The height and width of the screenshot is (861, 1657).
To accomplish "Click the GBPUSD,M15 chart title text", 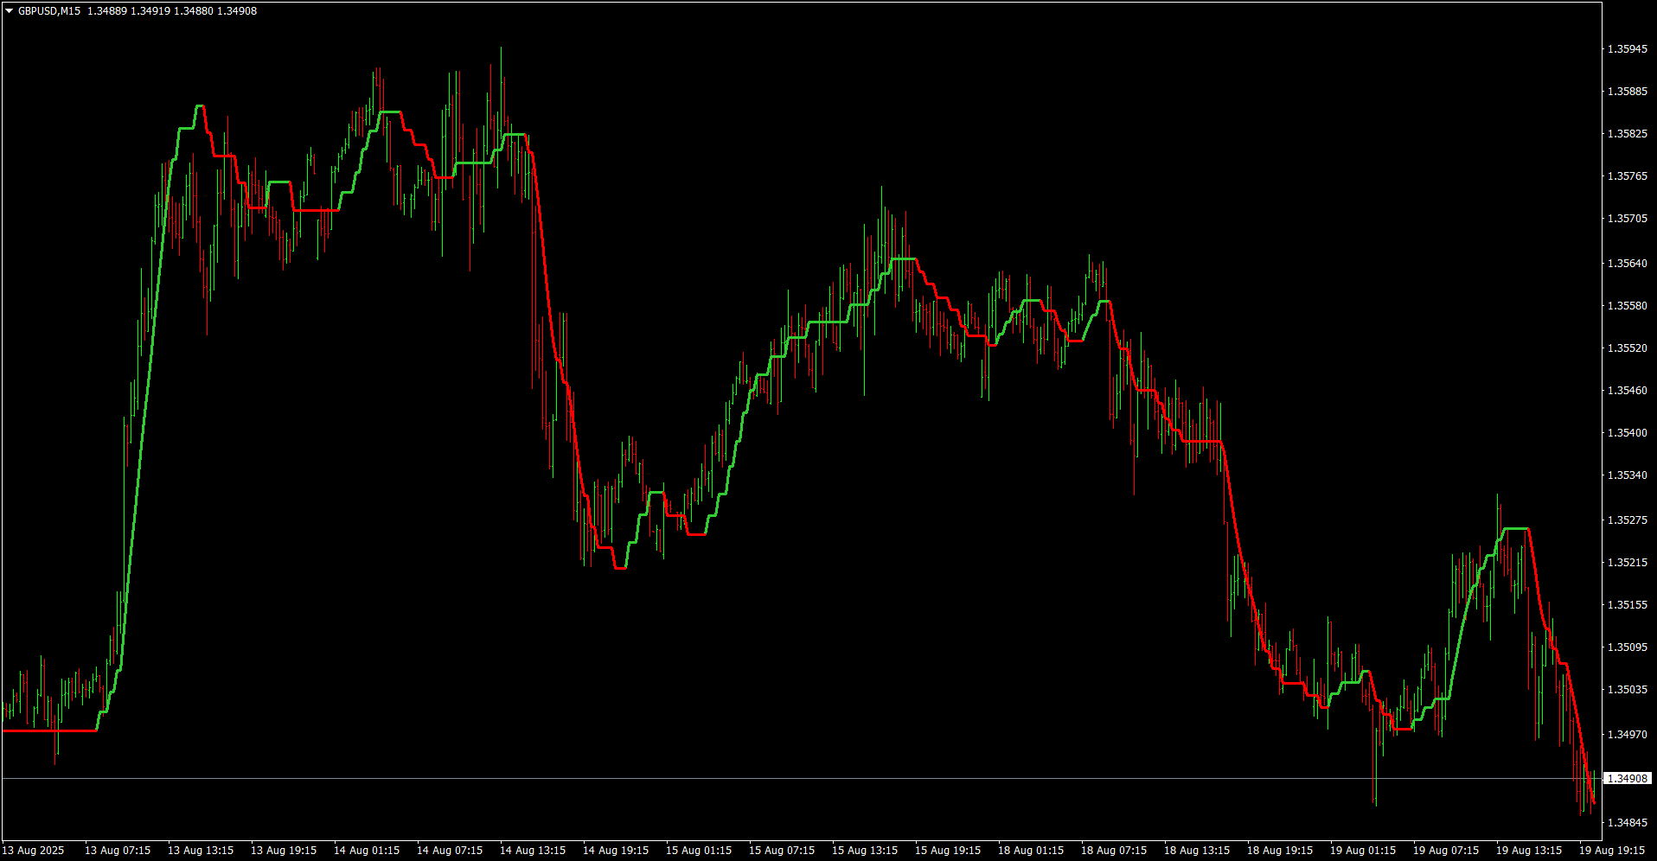I will (49, 11).
